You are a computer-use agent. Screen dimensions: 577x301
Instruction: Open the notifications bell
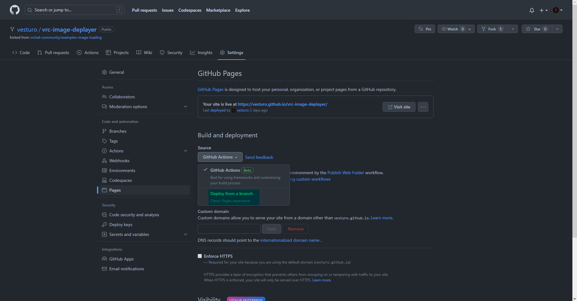(x=532, y=10)
